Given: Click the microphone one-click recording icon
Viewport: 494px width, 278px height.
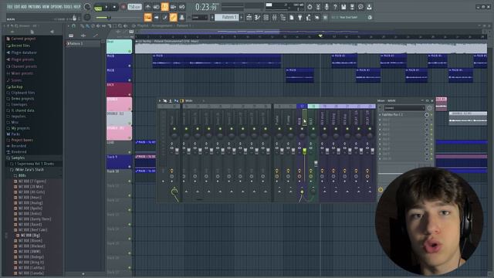Looking at the screenshot, I should pos(327,7).
